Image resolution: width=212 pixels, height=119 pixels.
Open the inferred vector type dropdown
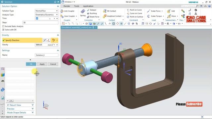pyautogui.click(x=57, y=40)
